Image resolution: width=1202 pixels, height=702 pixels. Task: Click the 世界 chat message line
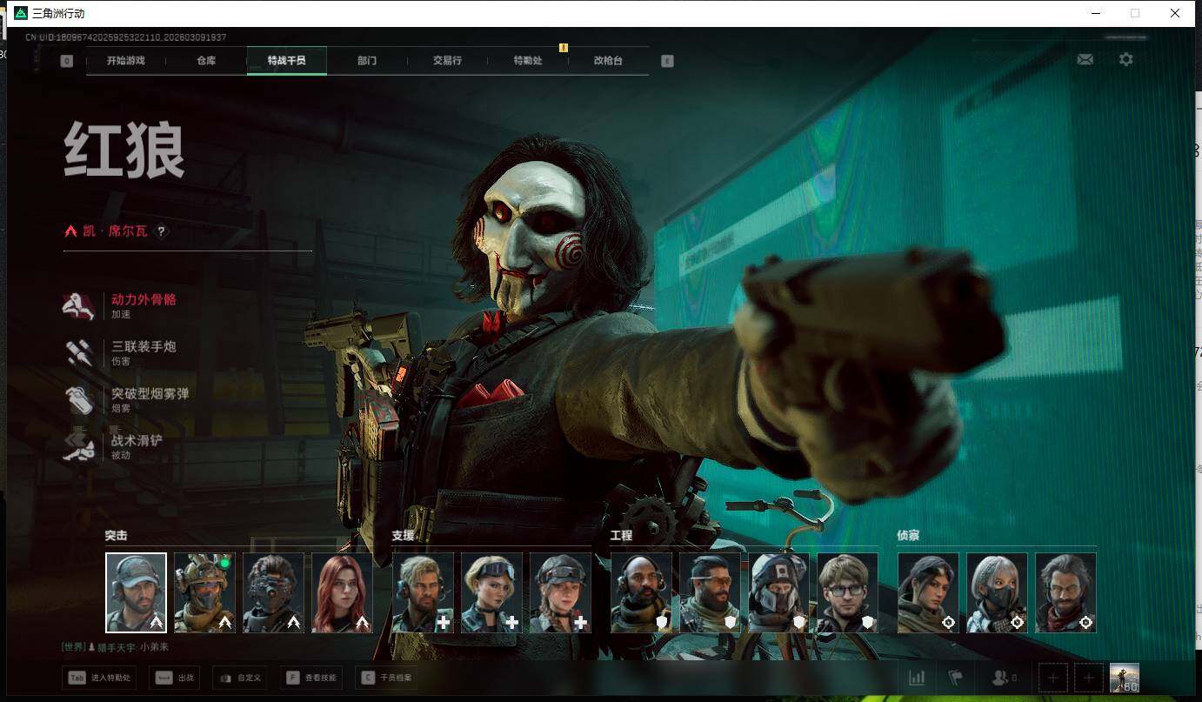[115, 647]
